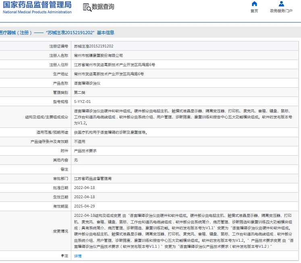
Task: Click the 备注 label
Action: pos(64,169)
